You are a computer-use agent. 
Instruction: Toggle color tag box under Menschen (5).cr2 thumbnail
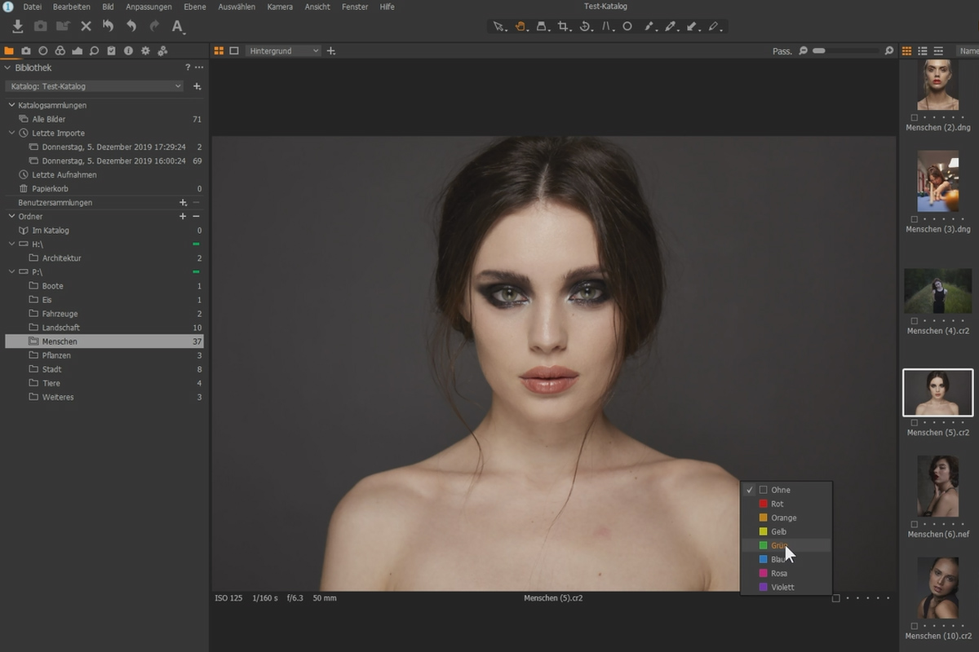tap(915, 422)
